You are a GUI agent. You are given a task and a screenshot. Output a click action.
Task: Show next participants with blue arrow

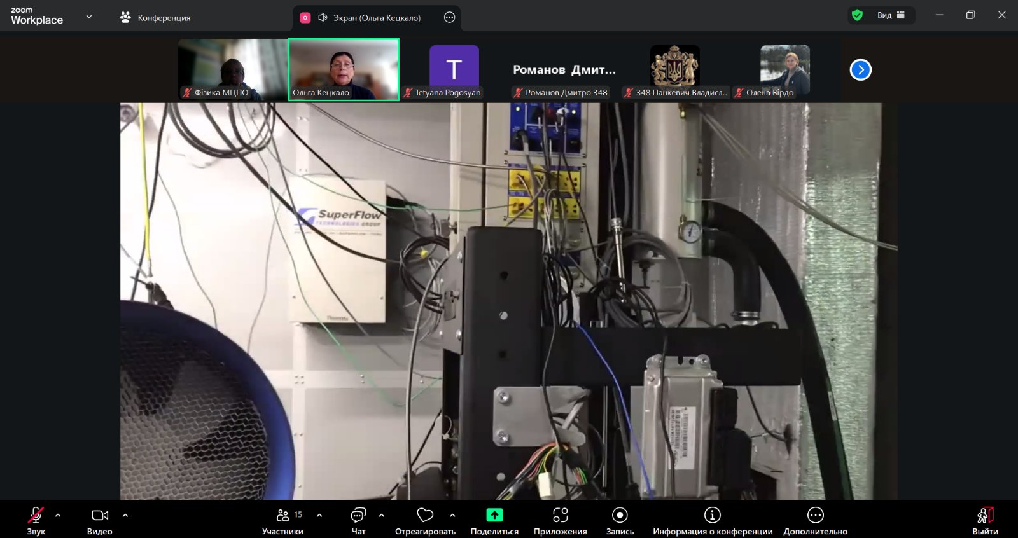pyautogui.click(x=860, y=70)
